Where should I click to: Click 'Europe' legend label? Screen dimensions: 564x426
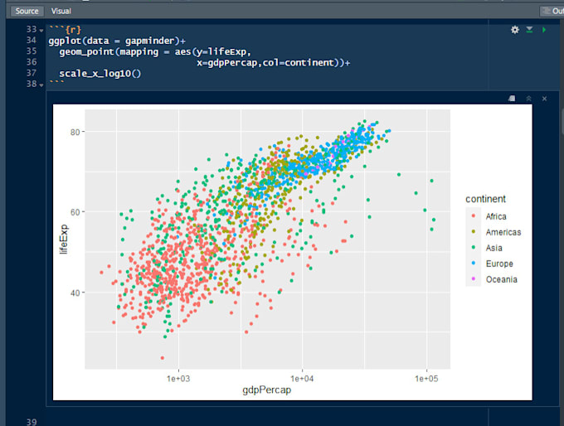pos(499,264)
